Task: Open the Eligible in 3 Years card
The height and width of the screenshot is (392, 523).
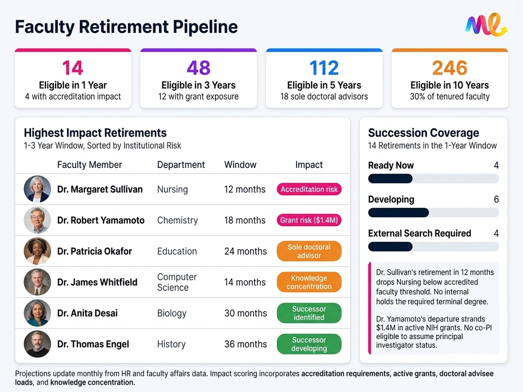Action: 199,79
